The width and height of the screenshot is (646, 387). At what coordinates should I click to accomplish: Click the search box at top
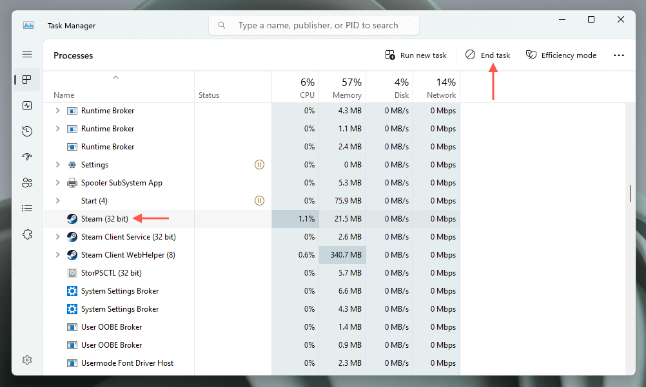pyautogui.click(x=314, y=26)
